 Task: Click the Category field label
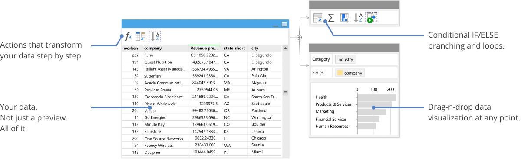tap(321, 59)
